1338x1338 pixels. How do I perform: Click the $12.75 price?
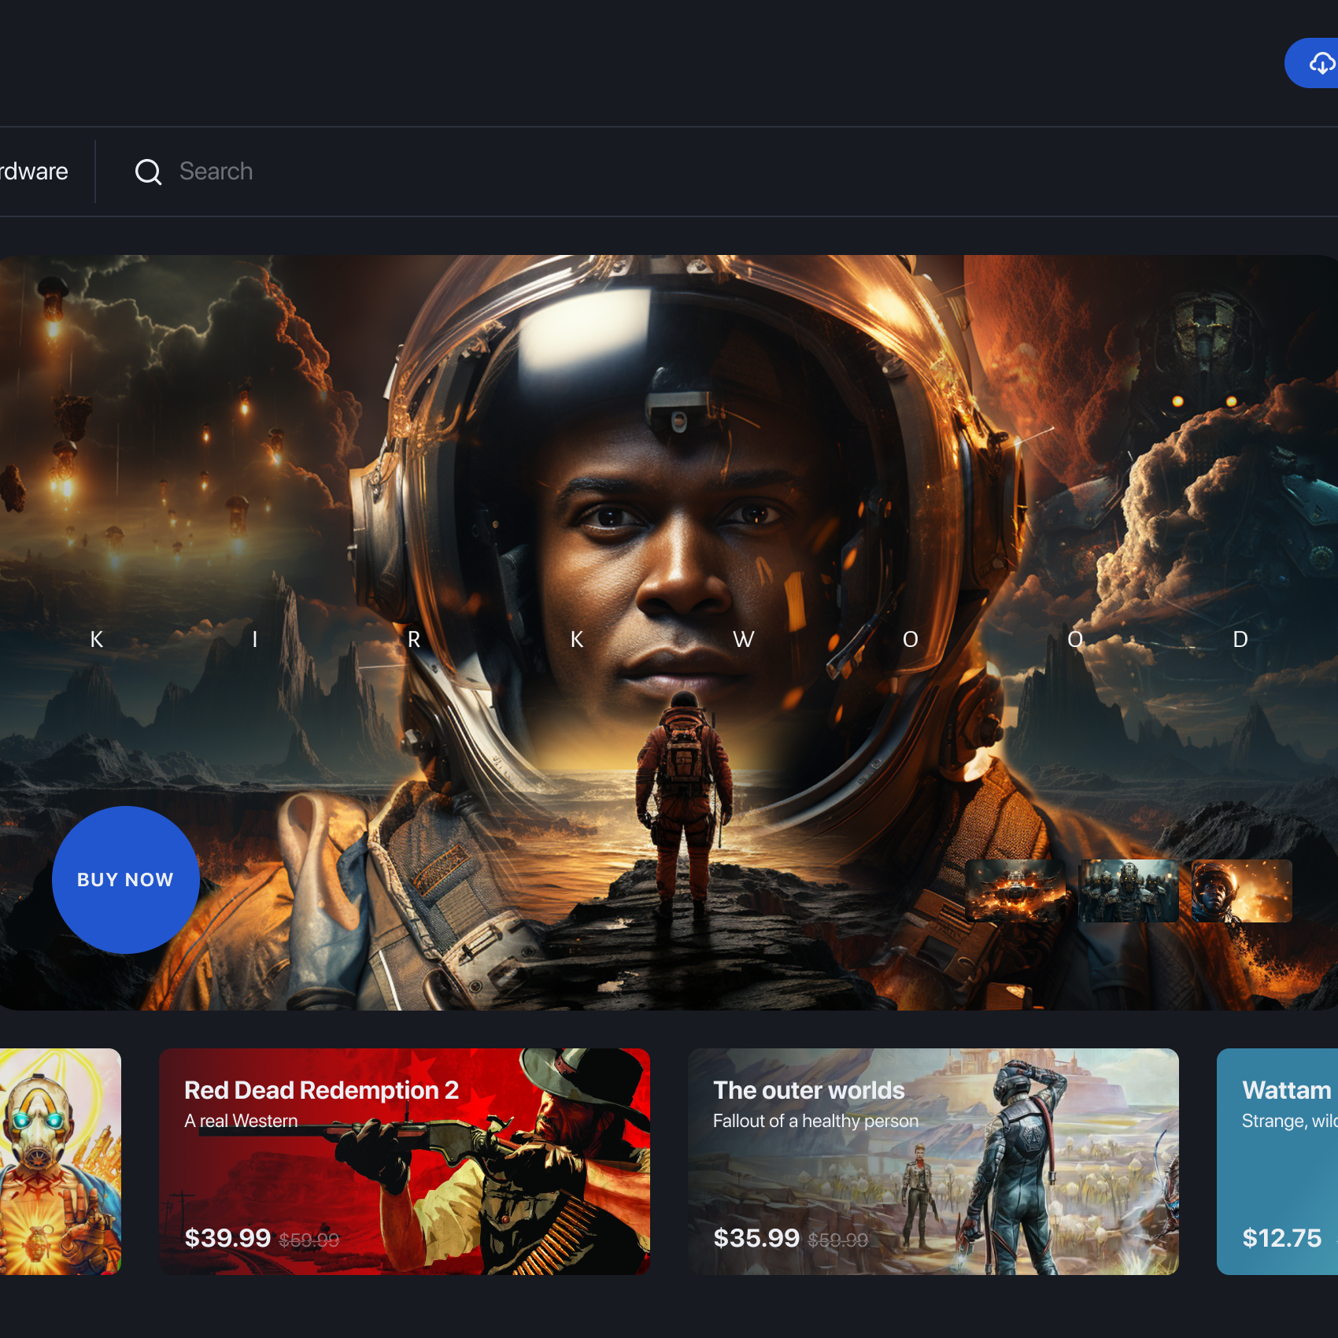[x=1282, y=1238]
